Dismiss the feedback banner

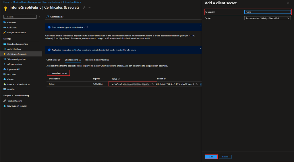200,26
